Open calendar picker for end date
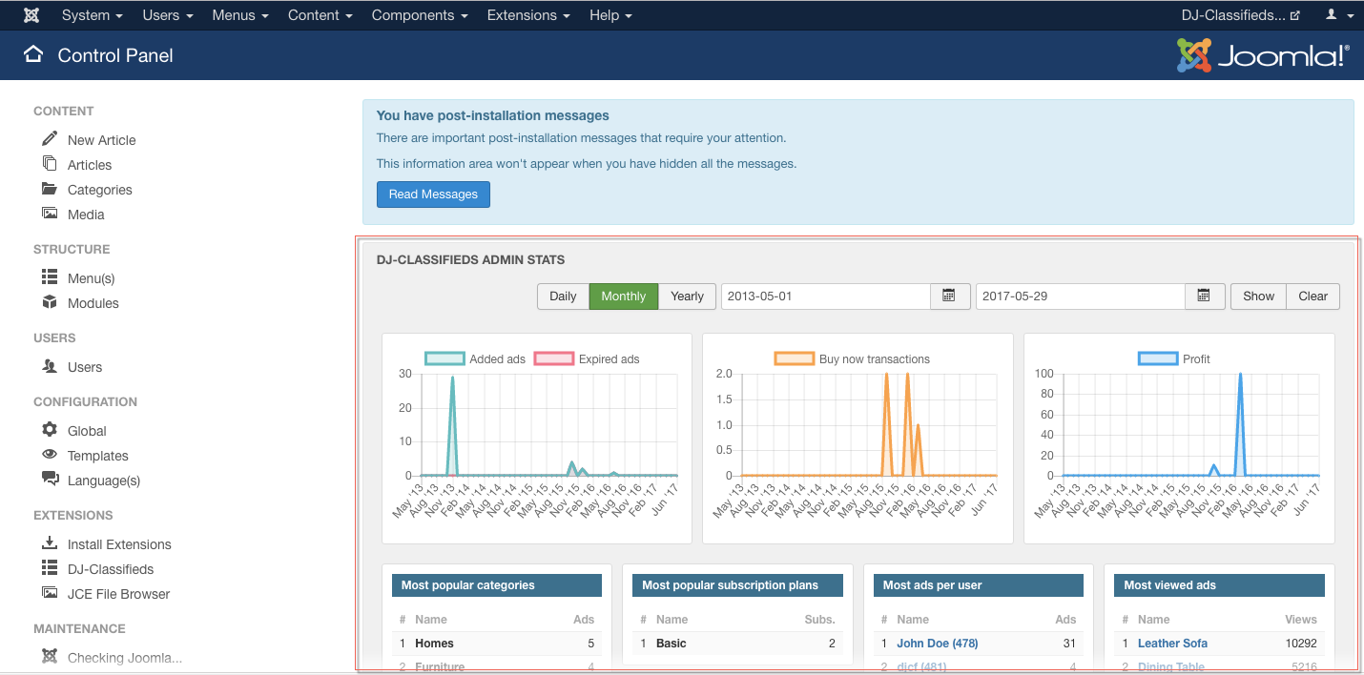The width and height of the screenshot is (1364, 675). coord(1205,297)
